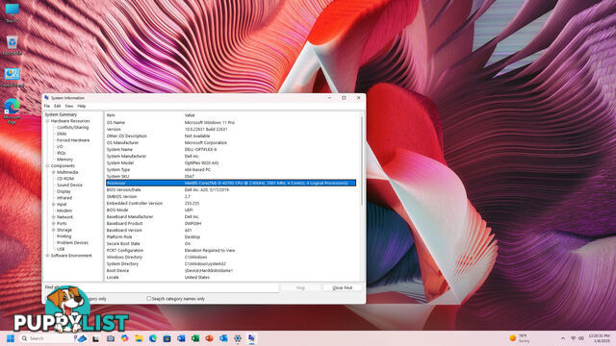Select Infrared in the tree
This screenshot has height=346, width=616.
pyautogui.click(x=64, y=198)
